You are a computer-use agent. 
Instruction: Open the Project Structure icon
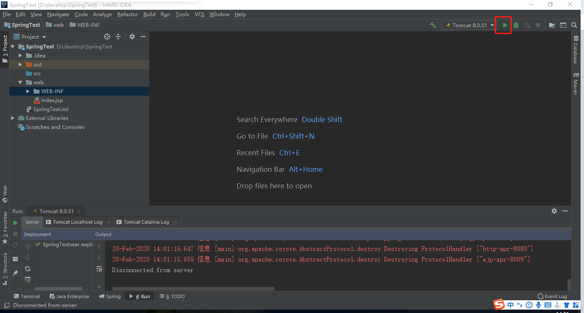click(x=552, y=25)
